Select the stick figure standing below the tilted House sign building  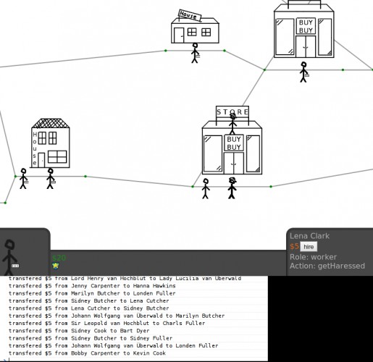(x=195, y=53)
